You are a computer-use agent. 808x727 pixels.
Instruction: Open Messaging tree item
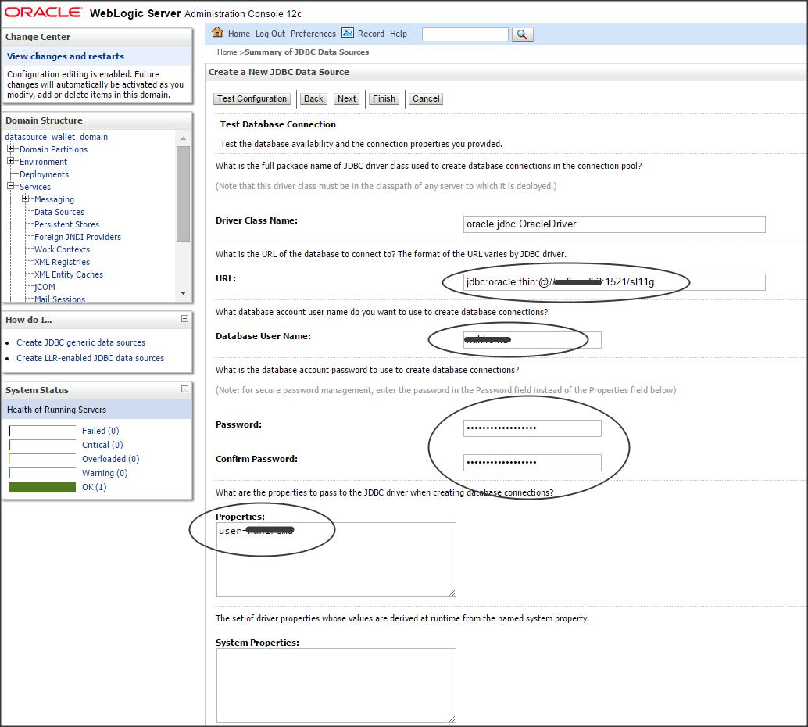point(54,199)
